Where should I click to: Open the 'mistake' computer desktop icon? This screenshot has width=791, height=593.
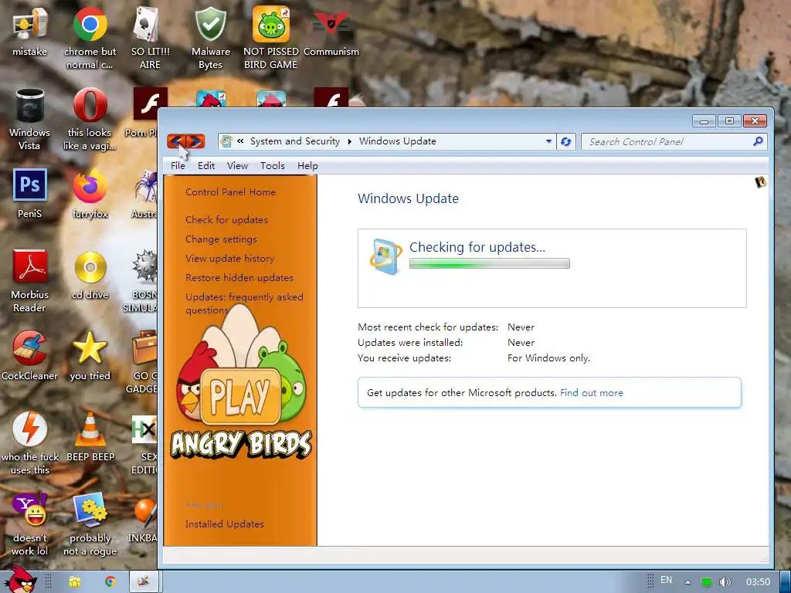click(x=29, y=31)
